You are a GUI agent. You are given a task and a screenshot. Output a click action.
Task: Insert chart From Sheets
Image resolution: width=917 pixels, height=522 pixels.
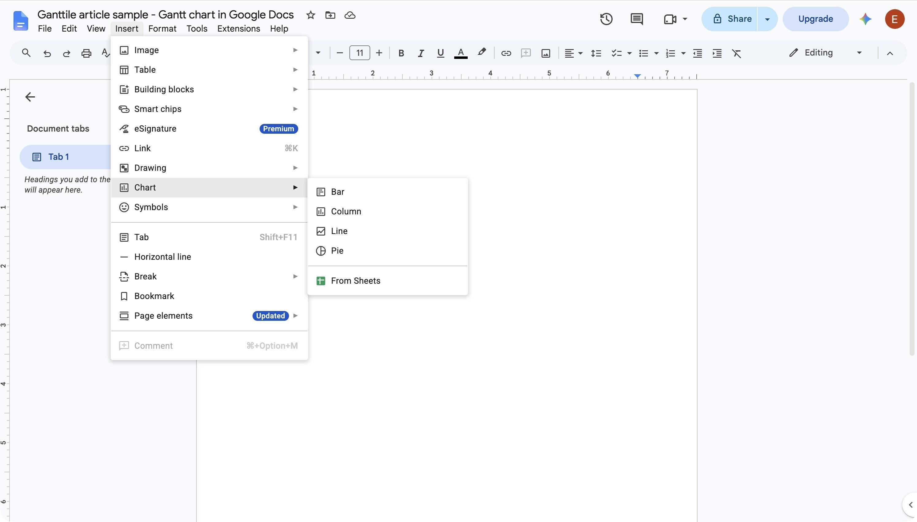[388, 281]
